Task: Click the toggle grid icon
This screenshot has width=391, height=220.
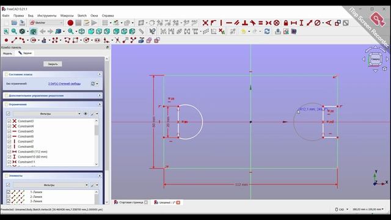Action: 105,23
